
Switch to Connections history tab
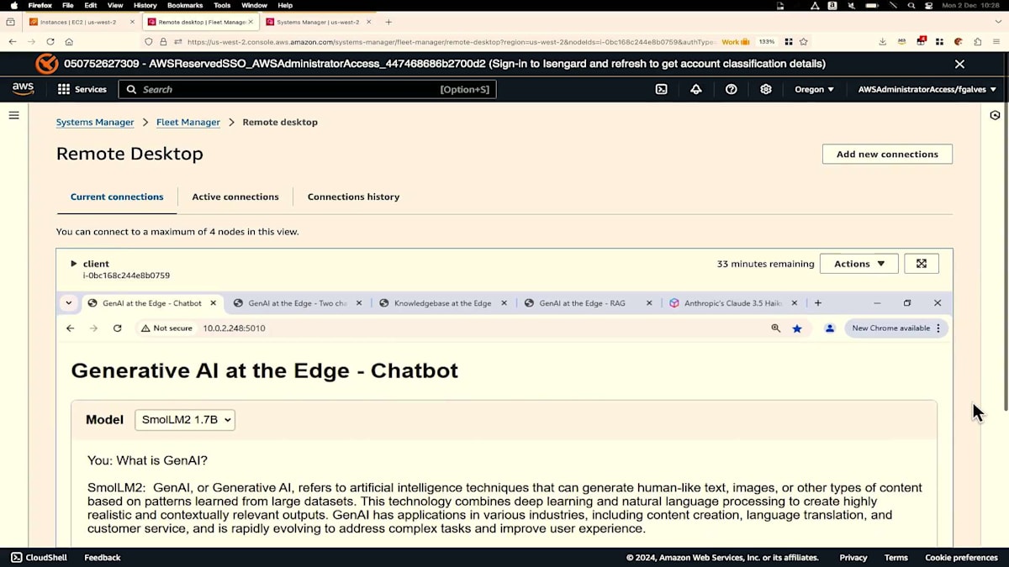point(353,197)
